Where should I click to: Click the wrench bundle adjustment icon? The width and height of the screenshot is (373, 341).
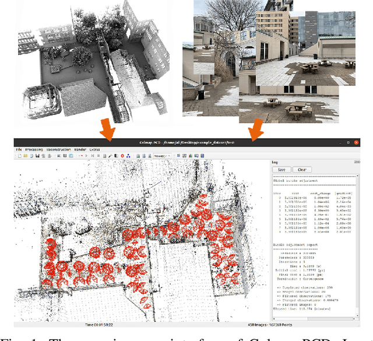tap(110, 156)
